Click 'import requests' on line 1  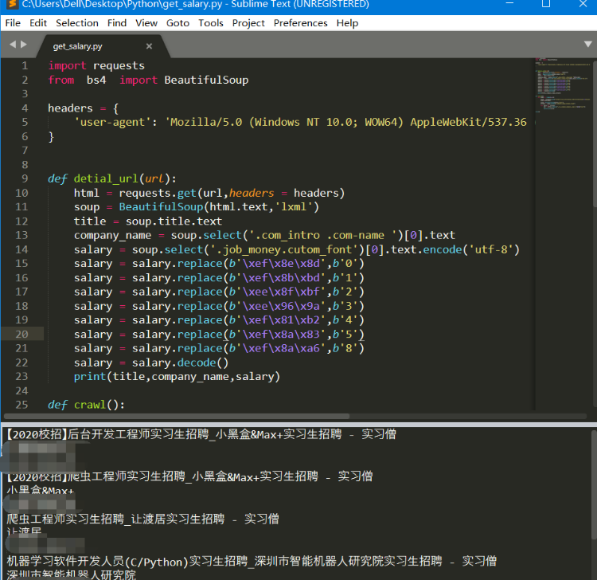96,66
